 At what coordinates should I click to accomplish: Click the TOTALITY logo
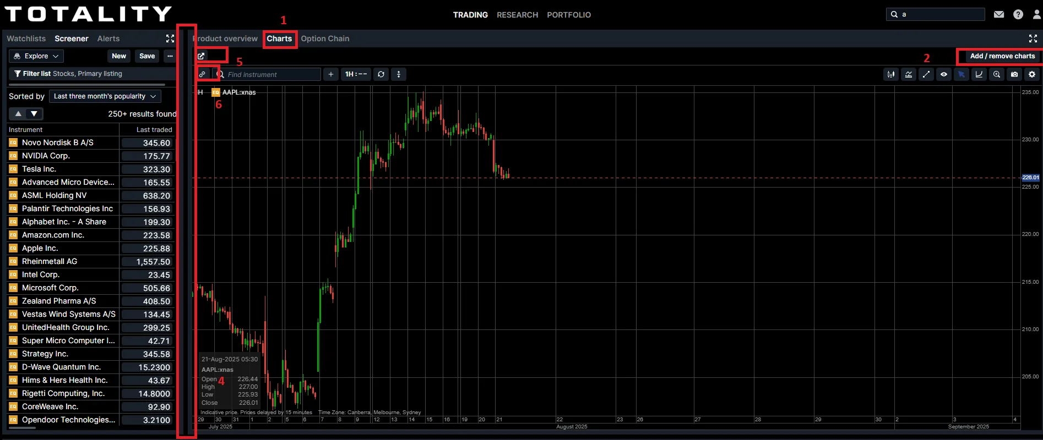88,14
